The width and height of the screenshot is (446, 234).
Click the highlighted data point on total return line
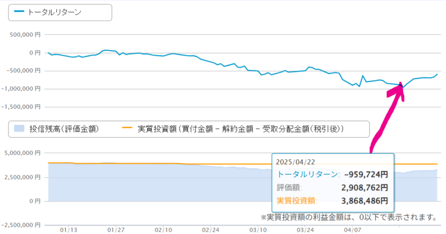point(401,85)
